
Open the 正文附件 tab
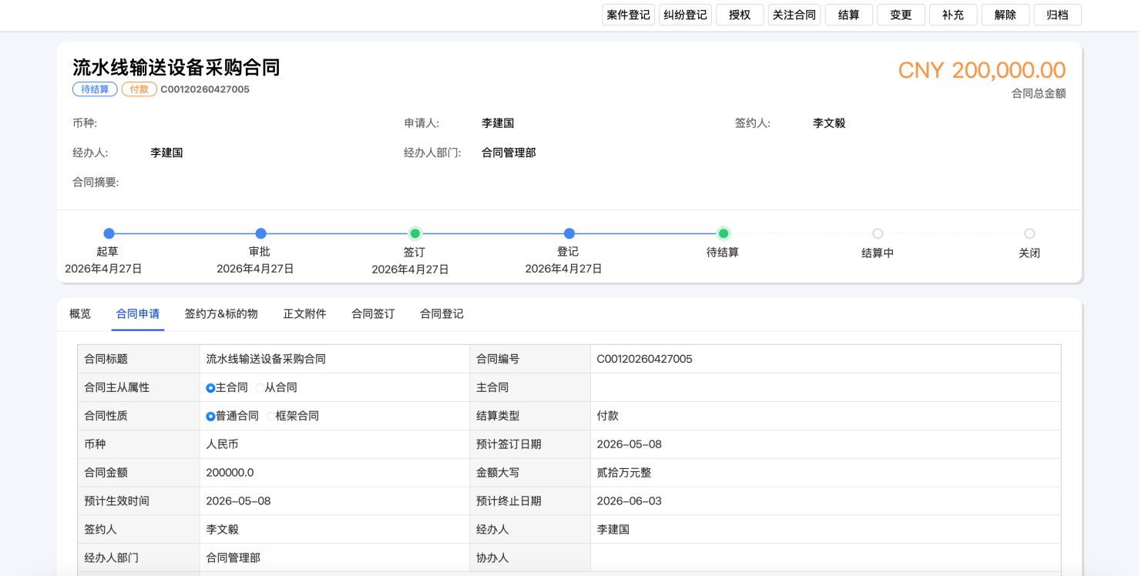[x=305, y=314]
